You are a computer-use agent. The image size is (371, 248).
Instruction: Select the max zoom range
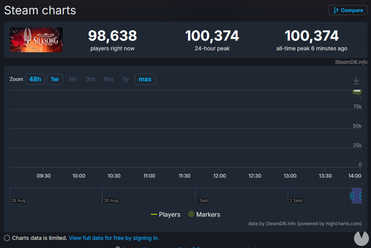click(x=145, y=79)
